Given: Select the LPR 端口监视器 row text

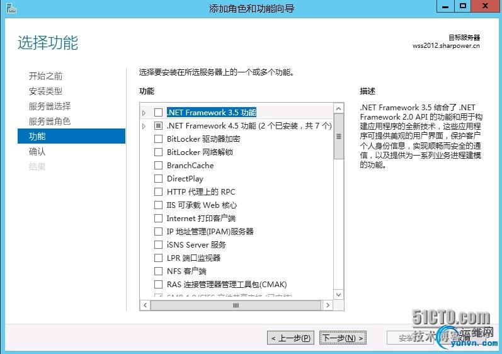Looking at the screenshot, I should (193, 258).
